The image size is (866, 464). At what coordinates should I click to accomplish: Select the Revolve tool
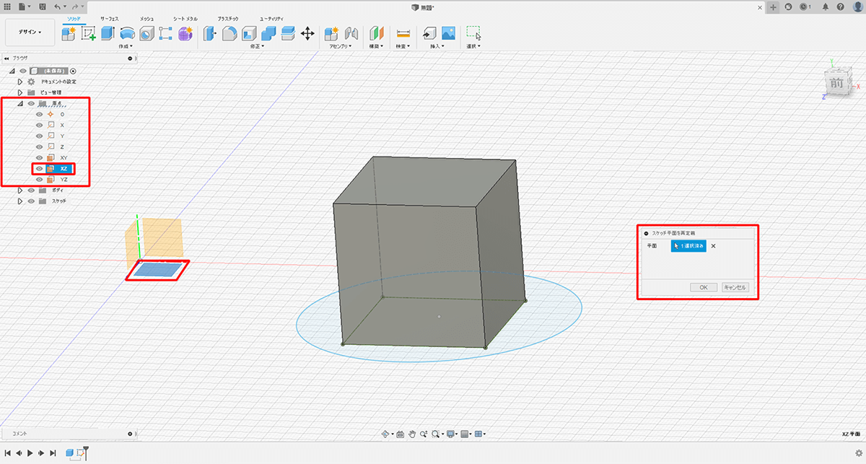[128, 32]
